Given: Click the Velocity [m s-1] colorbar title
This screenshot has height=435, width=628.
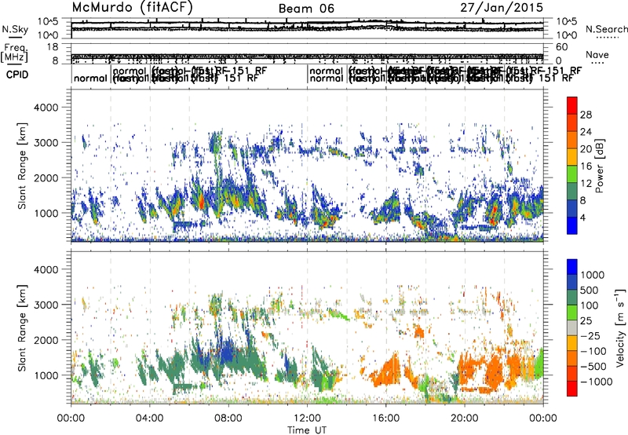Looking at the screenshot, I should (620, 327).
